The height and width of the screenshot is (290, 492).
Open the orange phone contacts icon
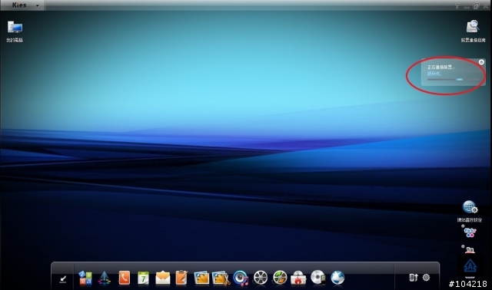pos(124,278)
